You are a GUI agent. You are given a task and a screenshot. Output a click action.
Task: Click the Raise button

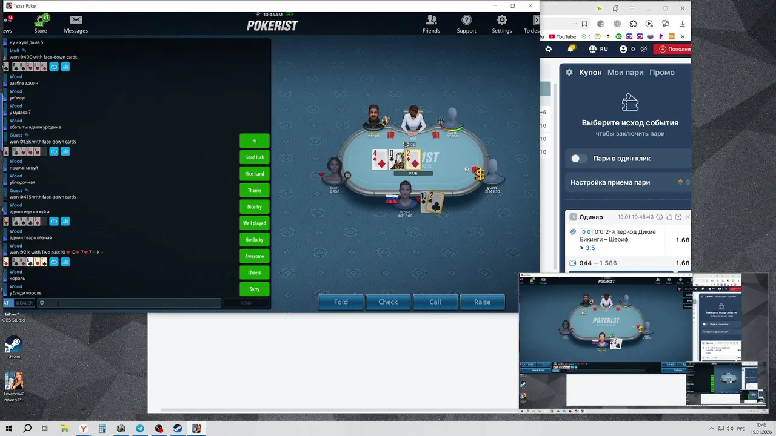point(482,302)
